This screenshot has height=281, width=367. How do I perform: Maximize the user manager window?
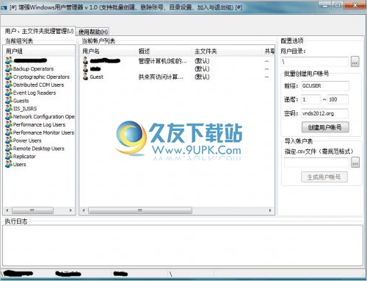(338, 5)
